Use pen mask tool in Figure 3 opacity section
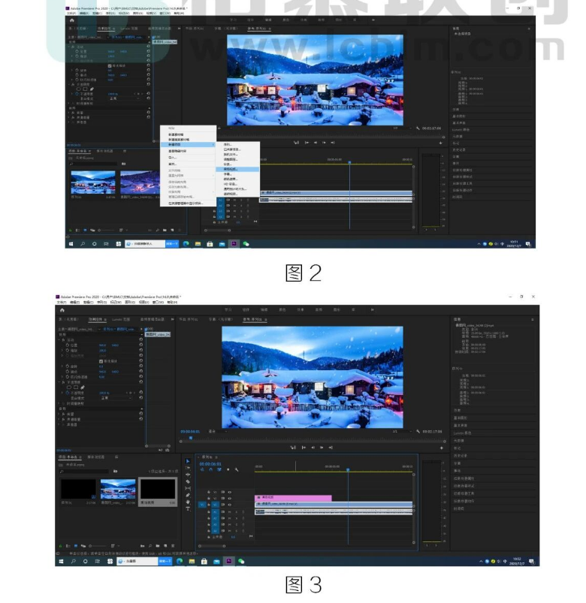 [x=83, y=387]
